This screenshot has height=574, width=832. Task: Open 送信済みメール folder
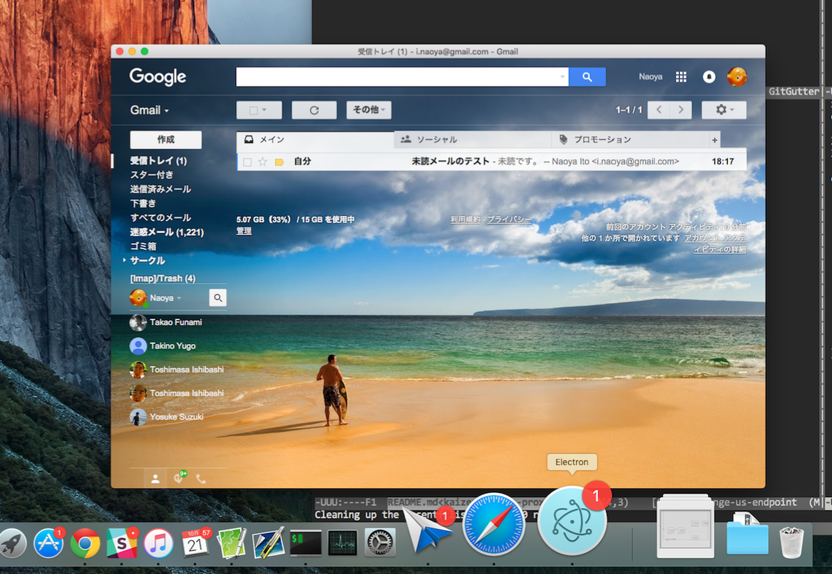tap(160, 189)
